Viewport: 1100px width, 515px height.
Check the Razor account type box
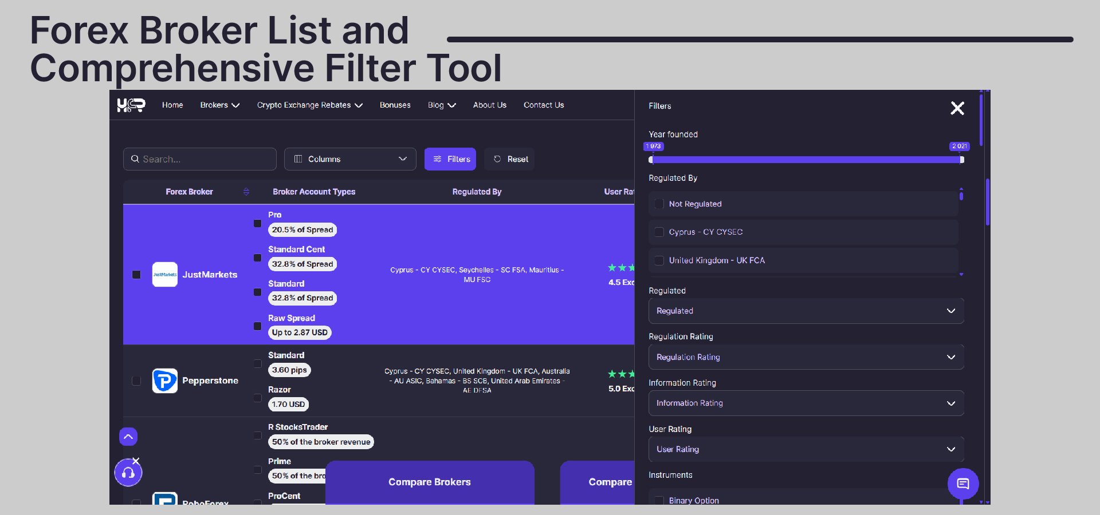tap(258, 398)
